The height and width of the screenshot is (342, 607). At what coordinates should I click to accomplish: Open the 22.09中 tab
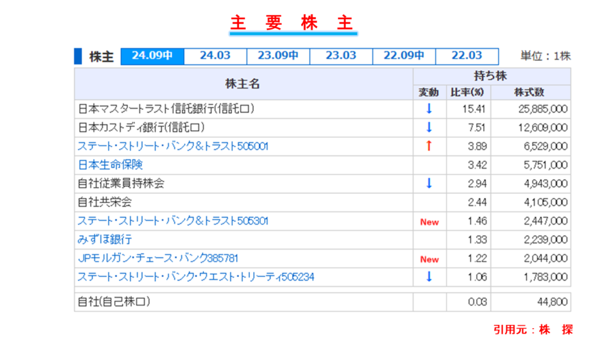pos(404,56)
